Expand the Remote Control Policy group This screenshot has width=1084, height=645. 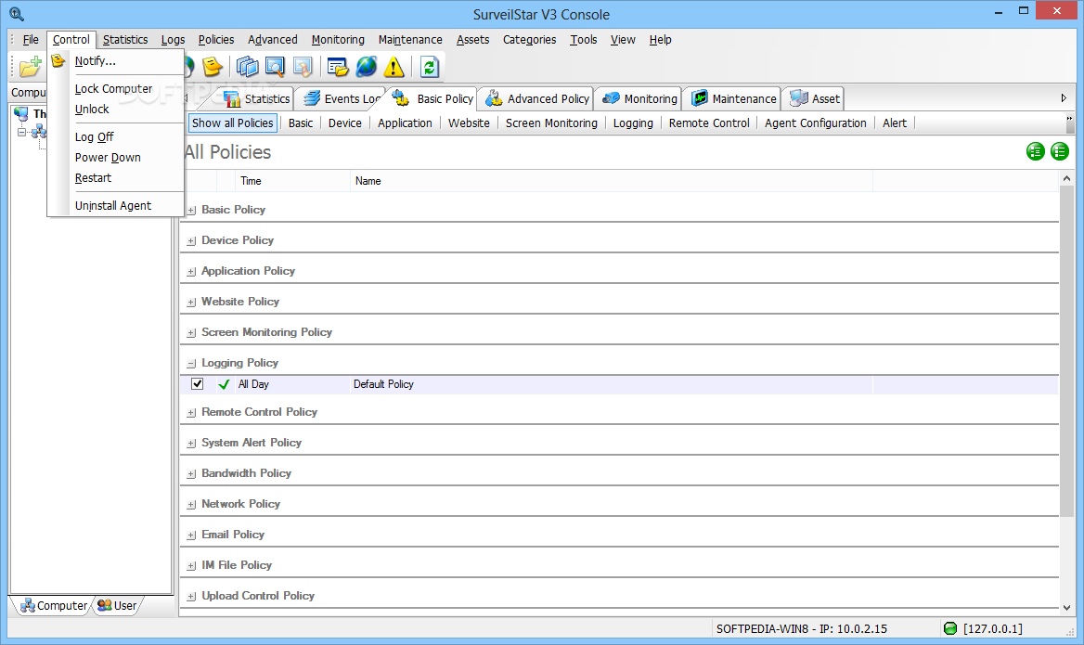coord(191,413)
